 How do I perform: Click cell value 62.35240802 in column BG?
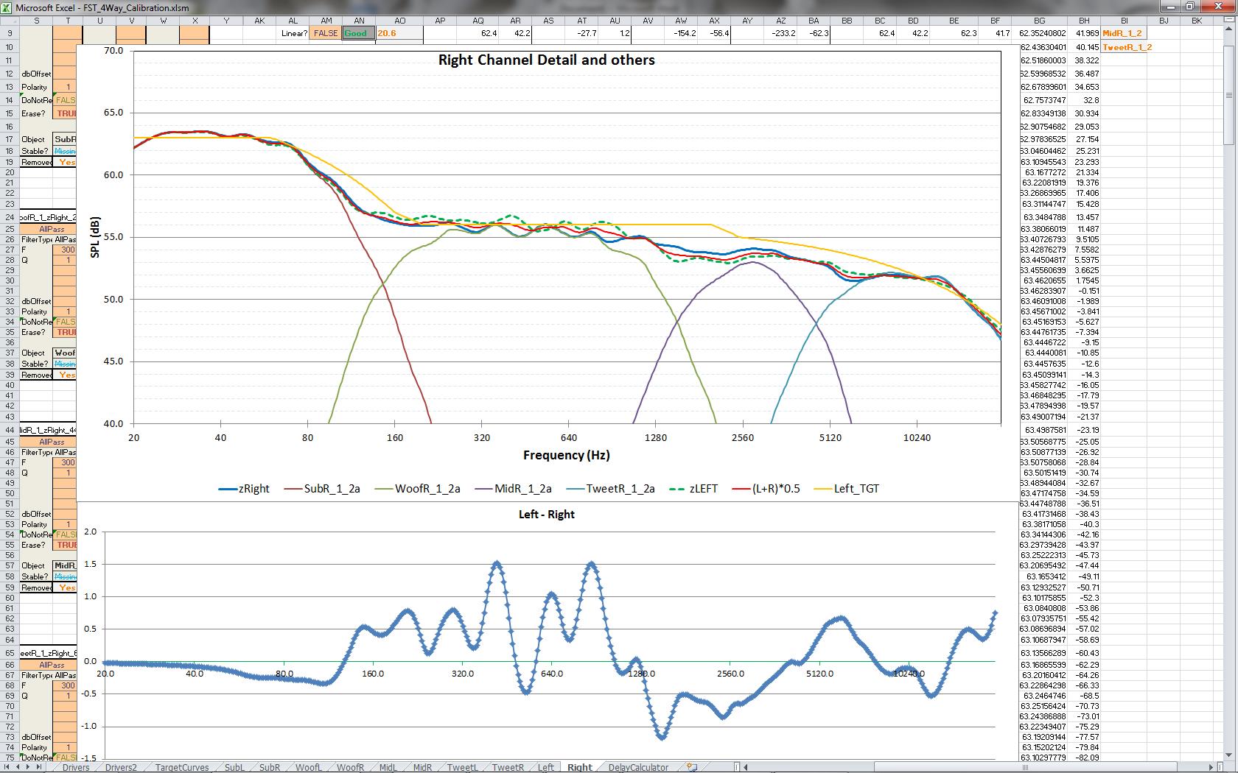[1042, 33]
